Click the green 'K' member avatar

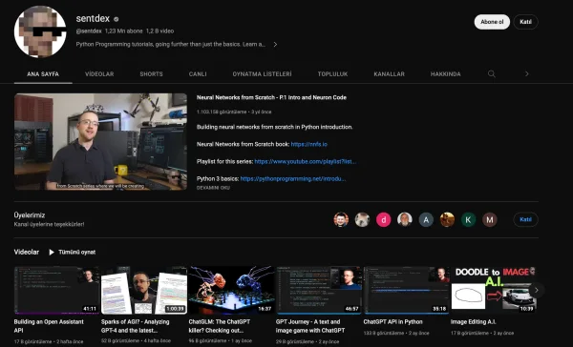[468, 219]
